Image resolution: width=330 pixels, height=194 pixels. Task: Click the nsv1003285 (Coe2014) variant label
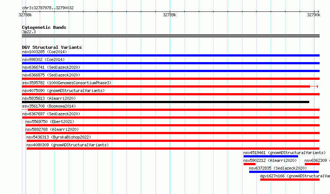[x=44, y=52]
